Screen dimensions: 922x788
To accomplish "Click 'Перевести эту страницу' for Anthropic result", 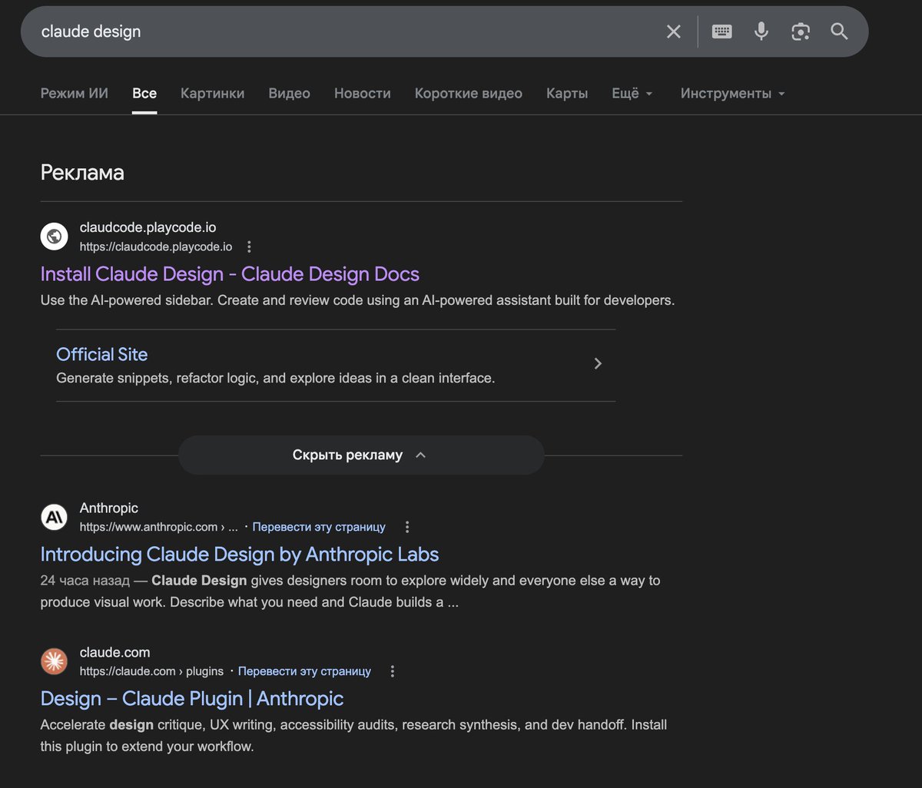I will tap(319, 527).
